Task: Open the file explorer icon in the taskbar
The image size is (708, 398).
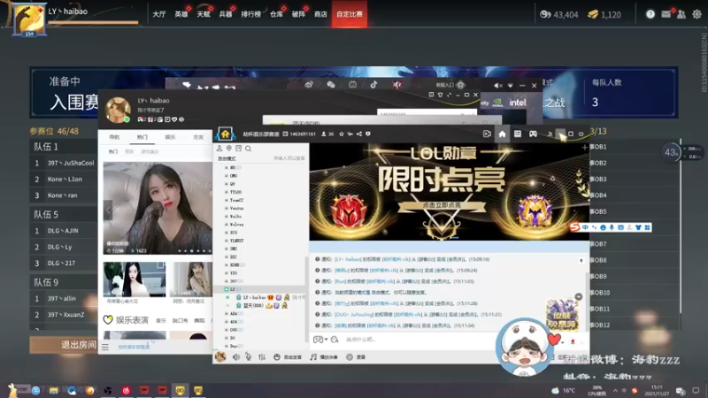Action: [x=54, y=390]
